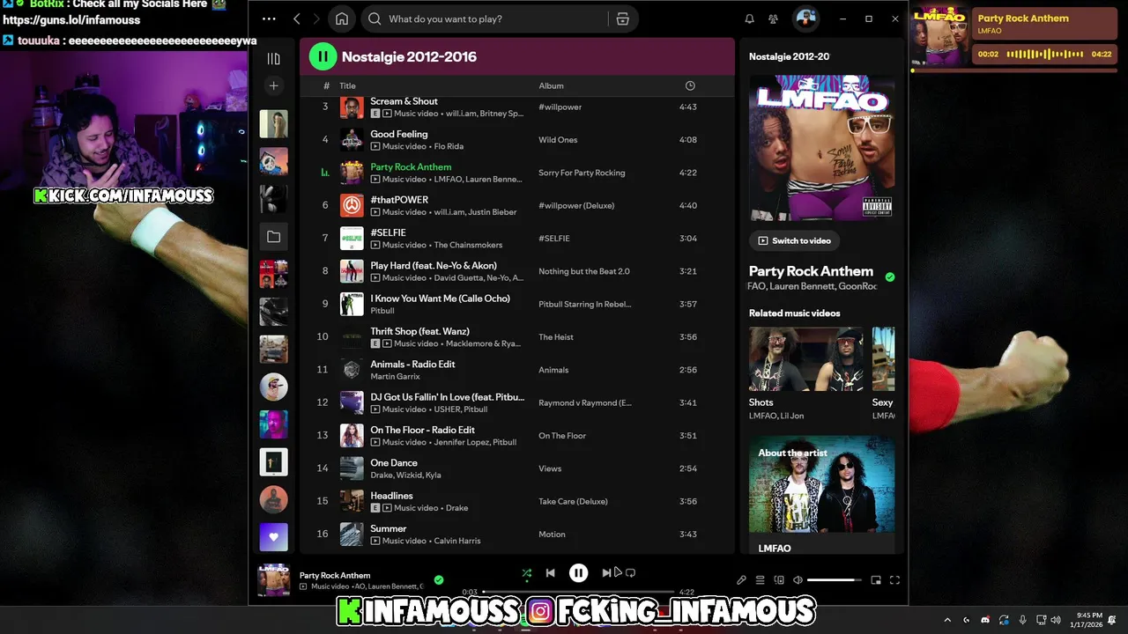Pause the Nostalgie 2012-2016 playlist header button
The width and height of the screenshot is (1128, 634).
pos(323,56)
